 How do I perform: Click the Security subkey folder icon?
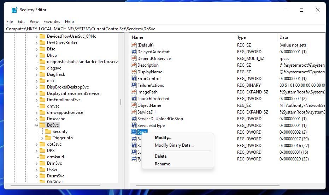pos(48,131)
